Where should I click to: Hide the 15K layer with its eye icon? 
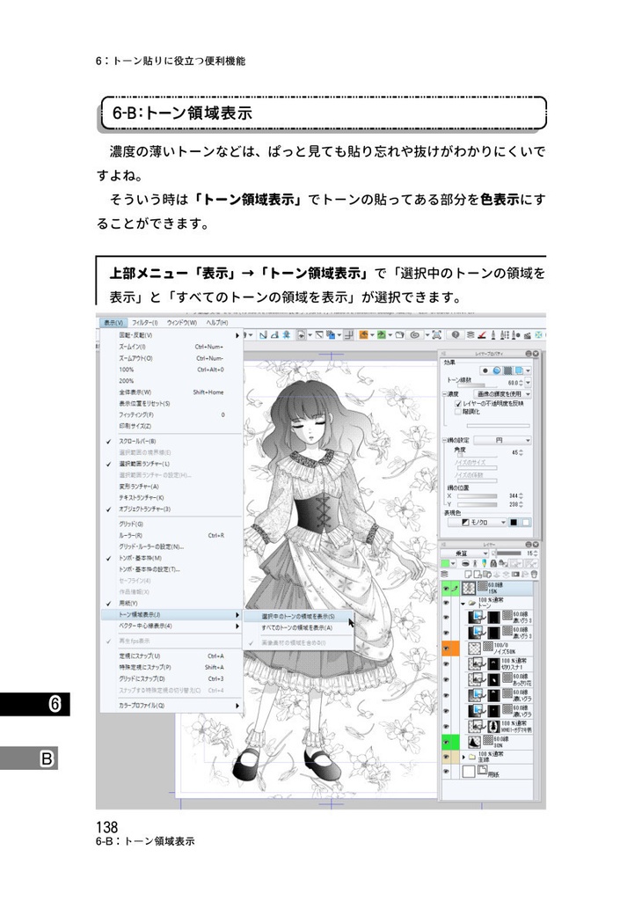pyautogui.click(x=446, y=589)
